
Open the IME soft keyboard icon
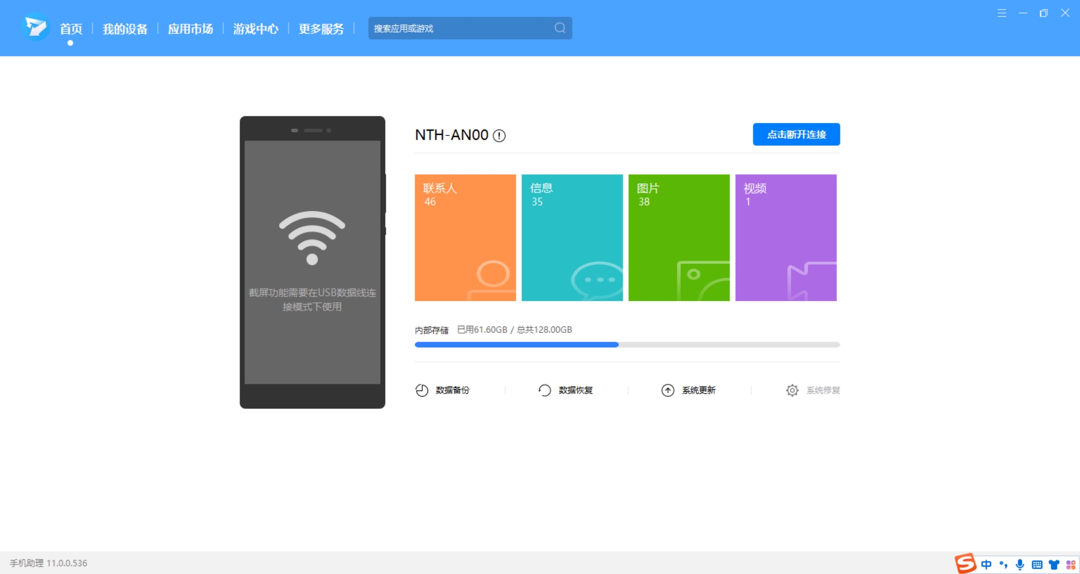[x=1037, y=564]
